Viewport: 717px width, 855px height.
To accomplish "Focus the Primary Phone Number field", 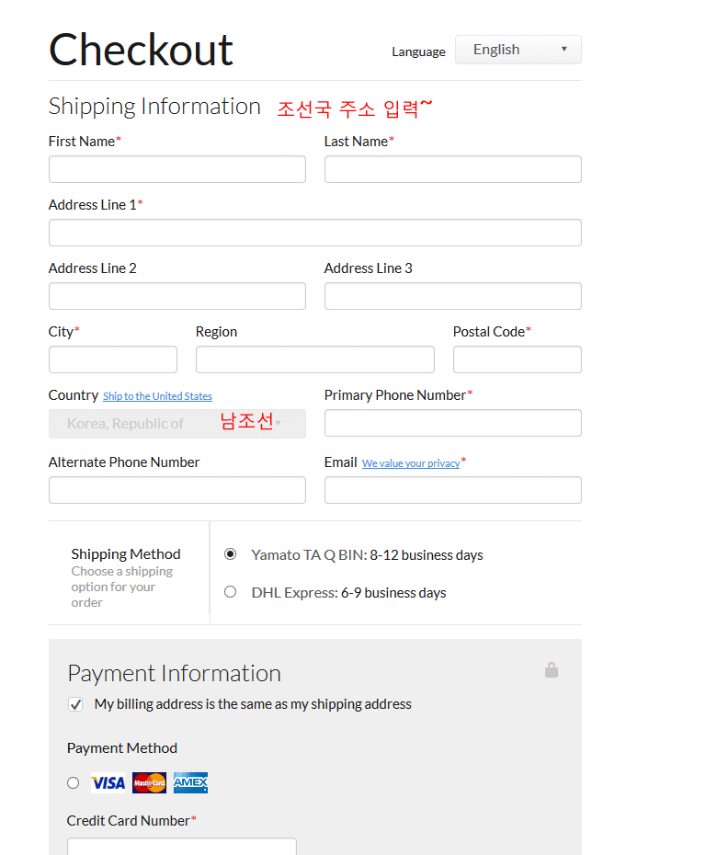I will click(452, 423).
